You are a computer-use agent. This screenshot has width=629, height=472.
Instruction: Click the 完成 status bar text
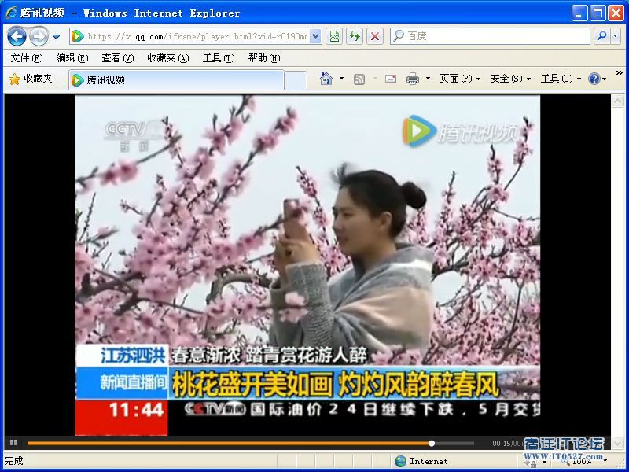[13, 461]
